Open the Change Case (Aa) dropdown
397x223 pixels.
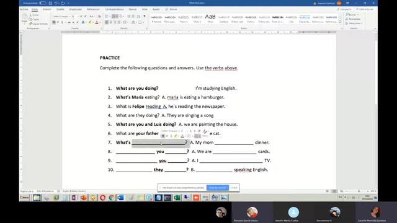[92, 17]
